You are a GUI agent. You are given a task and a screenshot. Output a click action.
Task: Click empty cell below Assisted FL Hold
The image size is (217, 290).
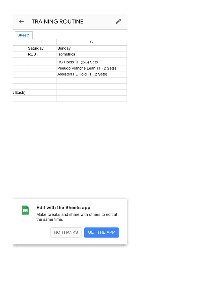91,80
